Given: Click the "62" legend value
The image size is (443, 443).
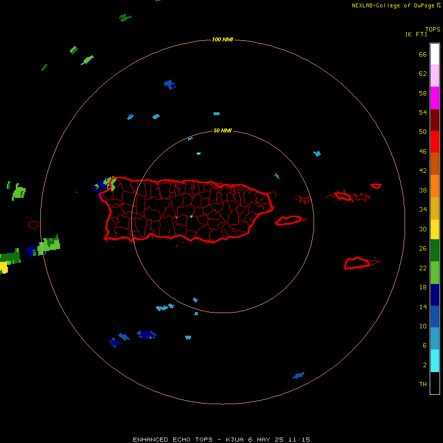Looking at the screenshot, I should click(x=423, y=74).
